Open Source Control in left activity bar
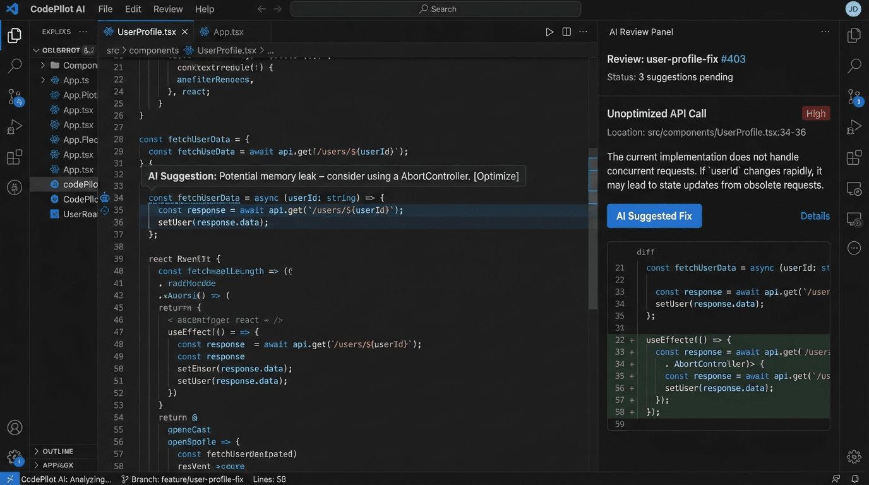The width and height of the screenshot is (869, 485). point(15,97)
